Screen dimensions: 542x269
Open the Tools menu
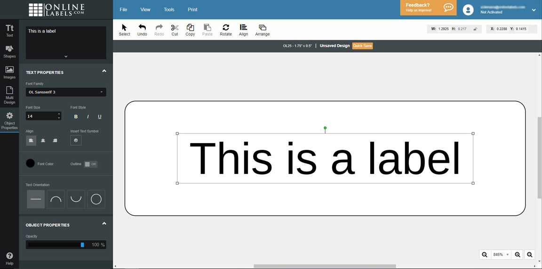[169, 10]
